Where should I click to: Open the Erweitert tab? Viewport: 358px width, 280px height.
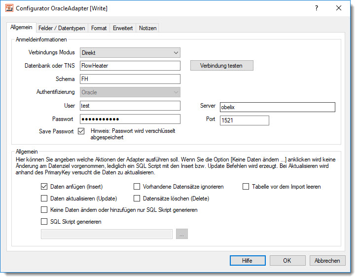pos(123,28)
